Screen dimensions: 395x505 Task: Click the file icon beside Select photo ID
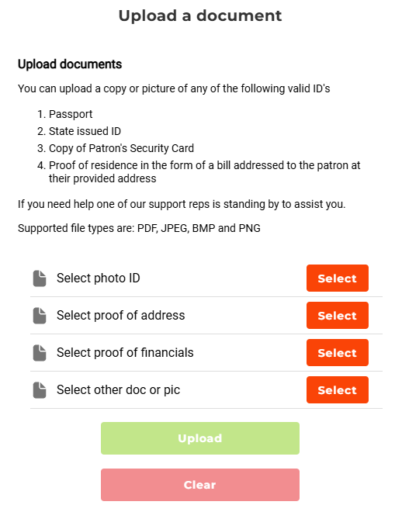coord(40,278)
